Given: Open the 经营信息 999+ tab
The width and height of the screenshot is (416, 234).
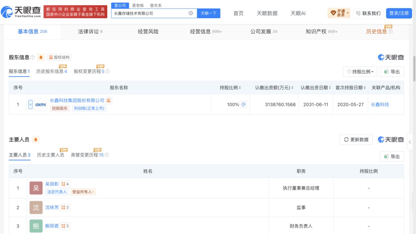Looking at the screenshot, I should [206, 31].
